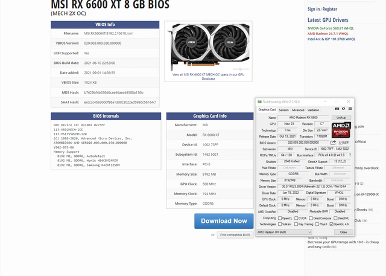Image resolution: width=386 pixels, height=276 pixels.
Task: Switch to the Advanced tab
Action: pyautogui.click(x=298, y=110)
